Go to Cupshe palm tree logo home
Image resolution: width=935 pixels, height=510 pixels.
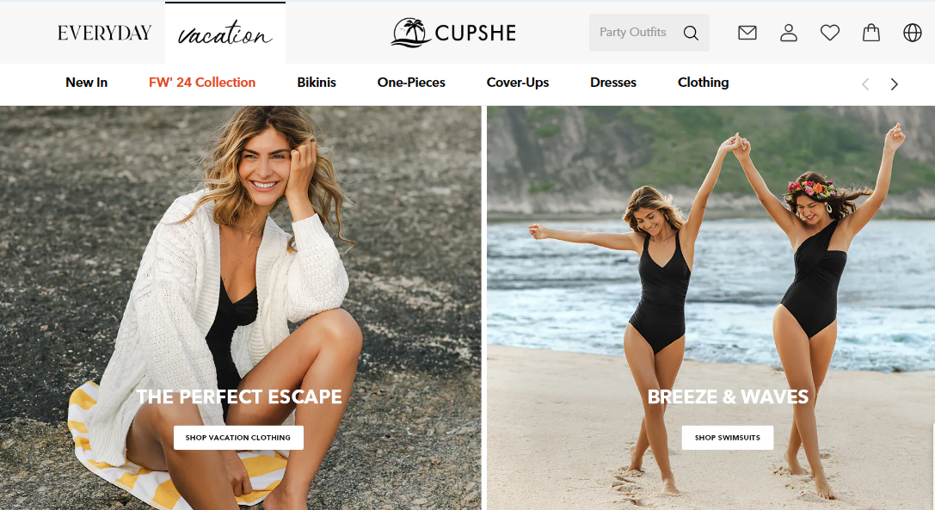click(x=454, y=32)
